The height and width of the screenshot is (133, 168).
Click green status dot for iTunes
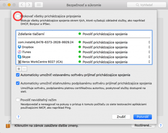click(80, 52)
